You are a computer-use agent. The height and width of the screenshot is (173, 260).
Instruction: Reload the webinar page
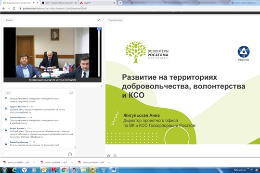(x=14, y=9)
